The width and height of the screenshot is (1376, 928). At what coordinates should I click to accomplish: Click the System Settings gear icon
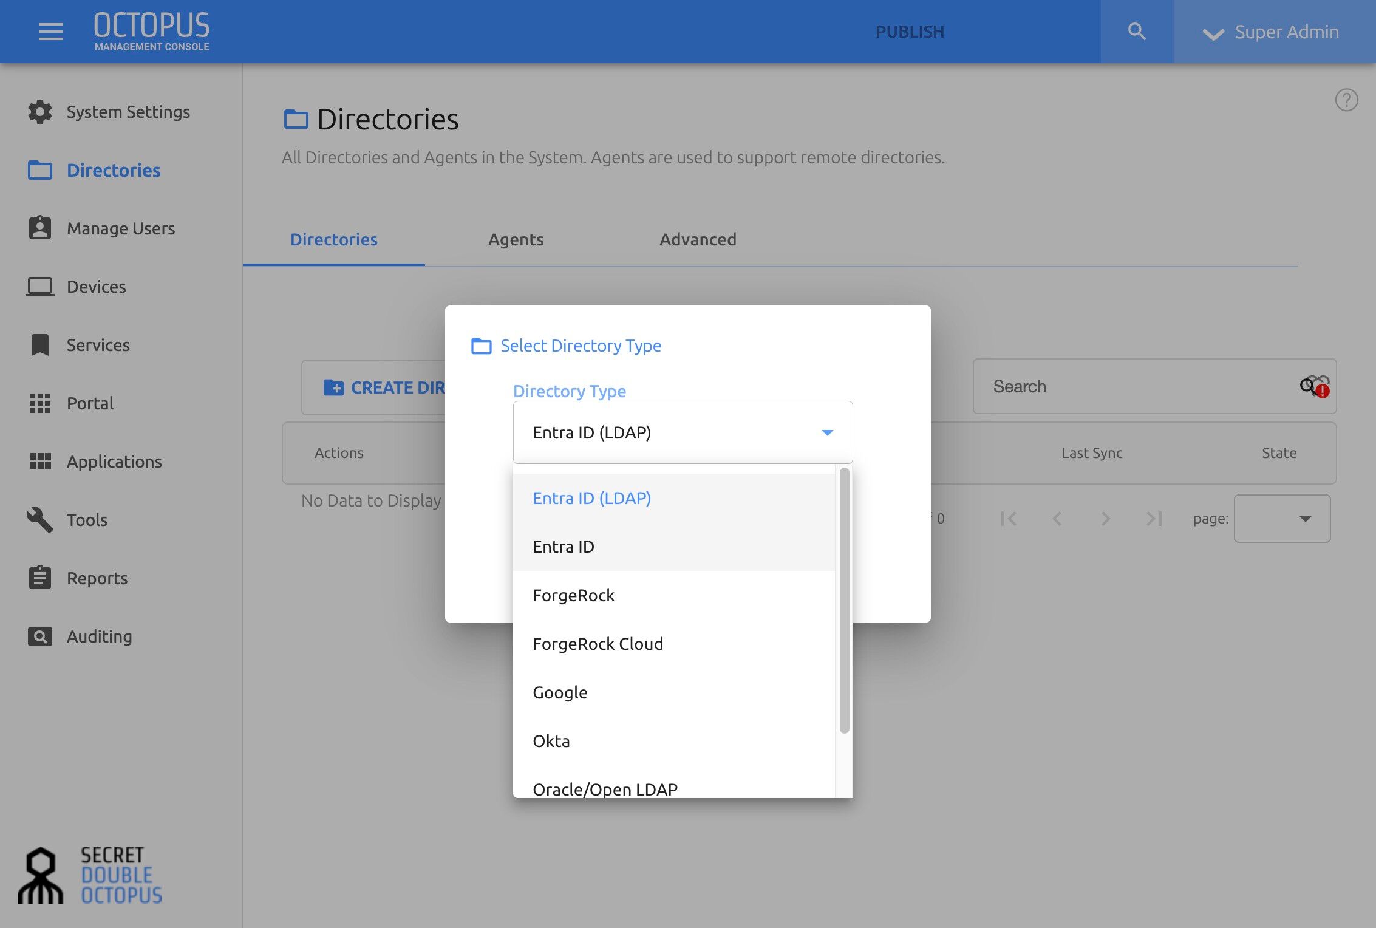pyautogui.click(x=40, y=112)
